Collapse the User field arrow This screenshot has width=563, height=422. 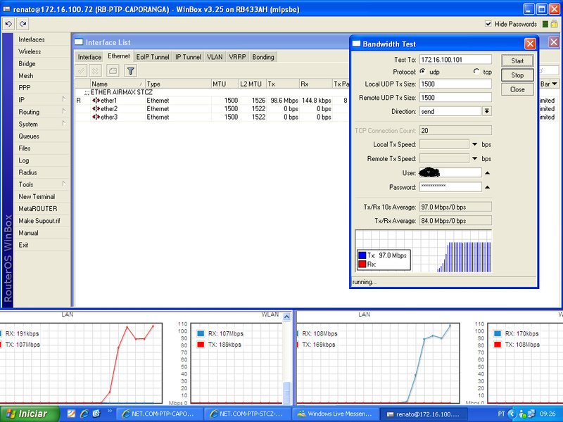tap(486, 172)
